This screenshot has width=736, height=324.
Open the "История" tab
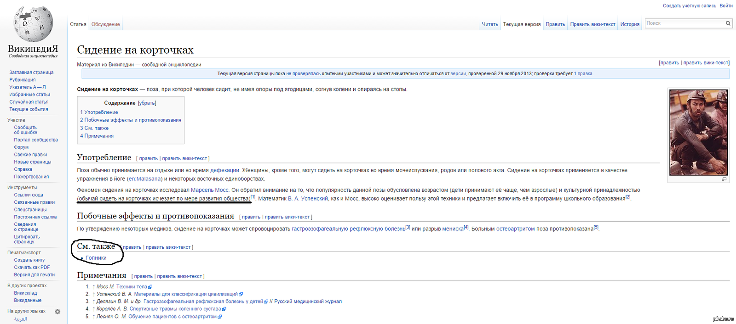click(x=629, y=24)
